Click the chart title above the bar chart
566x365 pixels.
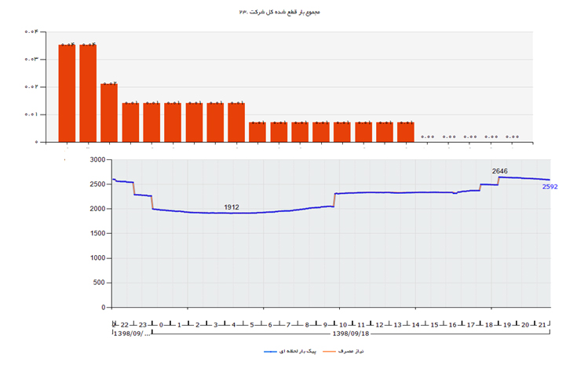click(x=283, y=13)
